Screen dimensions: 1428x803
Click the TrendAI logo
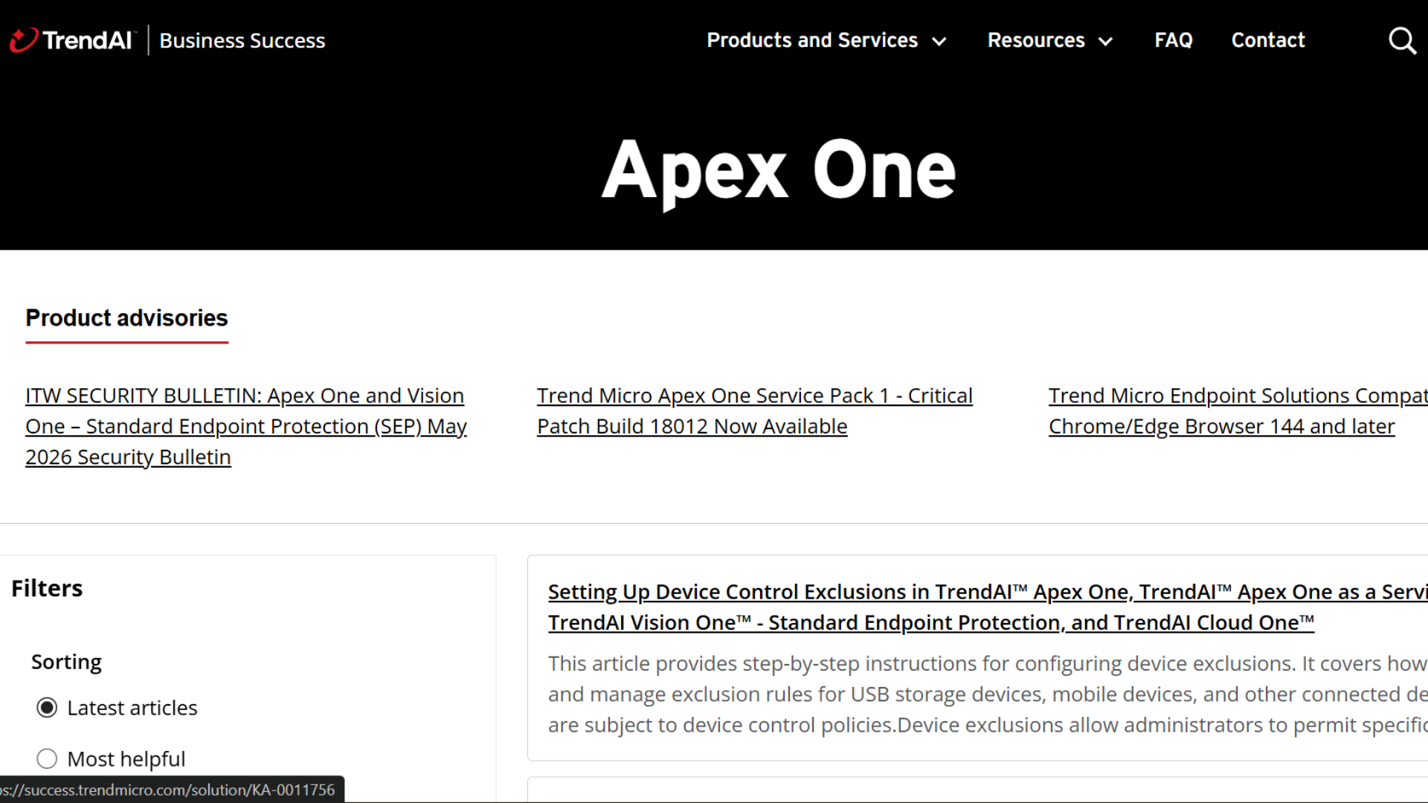tap(73, 40)
